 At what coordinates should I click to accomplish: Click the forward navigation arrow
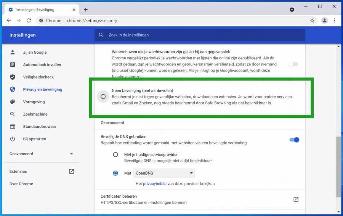click(x=19, y=21)
